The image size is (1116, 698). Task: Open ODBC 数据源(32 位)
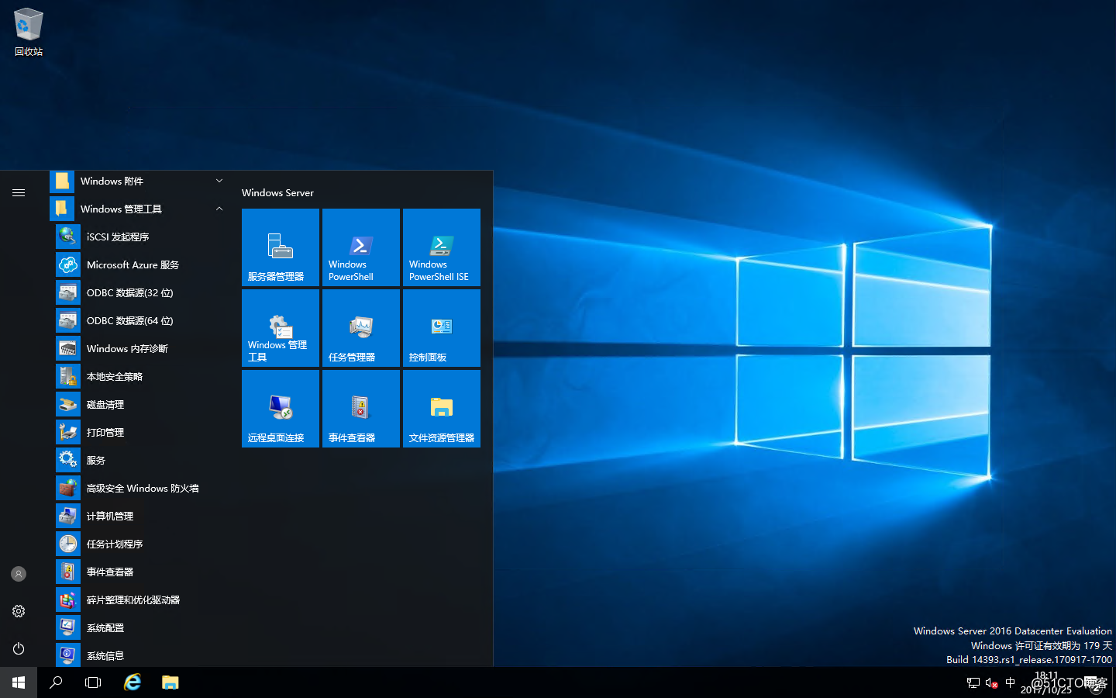pos(141,292)
